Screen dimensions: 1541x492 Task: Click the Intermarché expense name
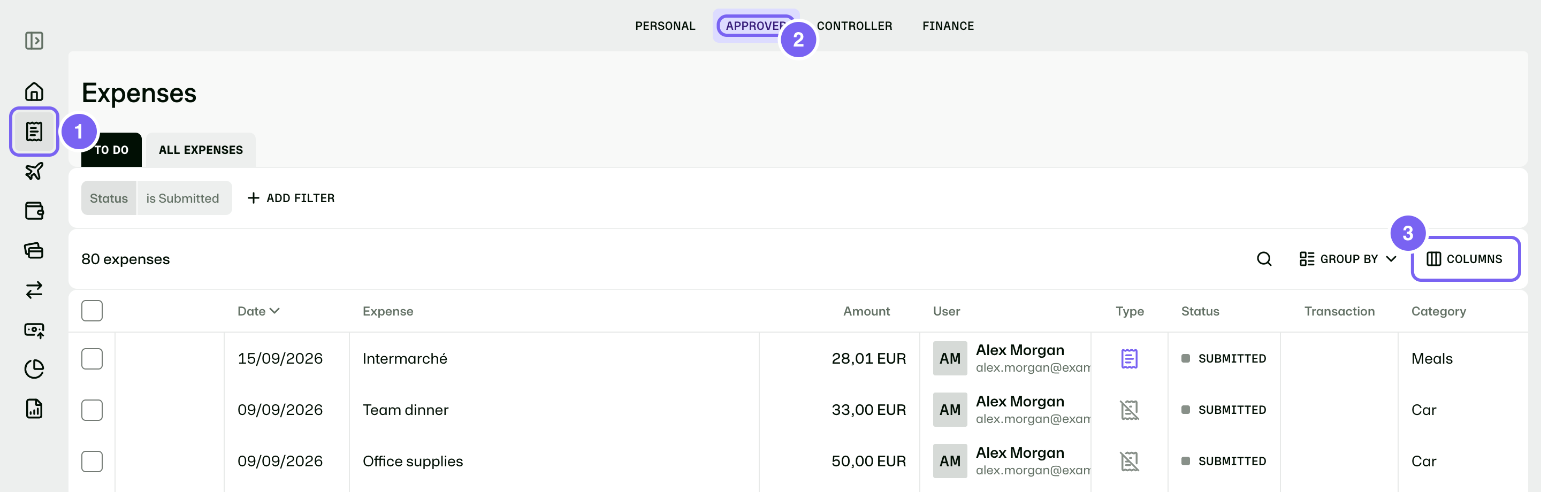(405, 359)
